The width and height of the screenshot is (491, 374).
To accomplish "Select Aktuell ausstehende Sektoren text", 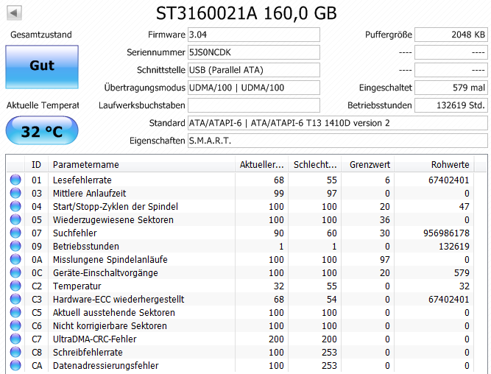I will click(x=113, y=313).
